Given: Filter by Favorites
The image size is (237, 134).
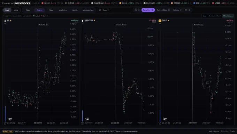Looking at the screenshot, I should [148, 10].
